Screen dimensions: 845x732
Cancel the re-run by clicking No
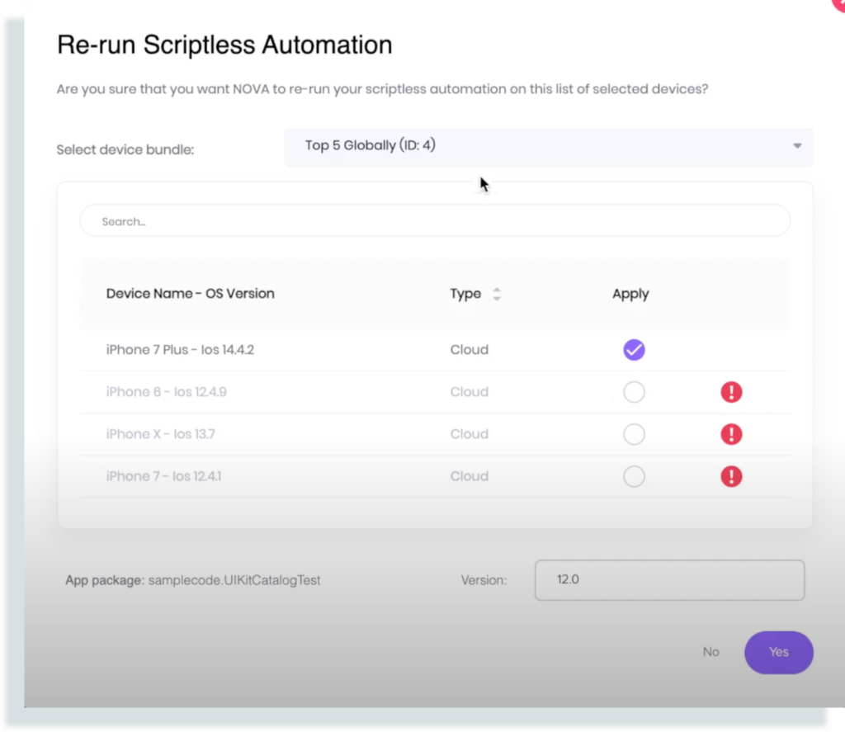coord(710,652)
